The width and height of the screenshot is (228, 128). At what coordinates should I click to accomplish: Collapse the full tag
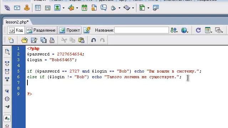click(x=7, y=64)
